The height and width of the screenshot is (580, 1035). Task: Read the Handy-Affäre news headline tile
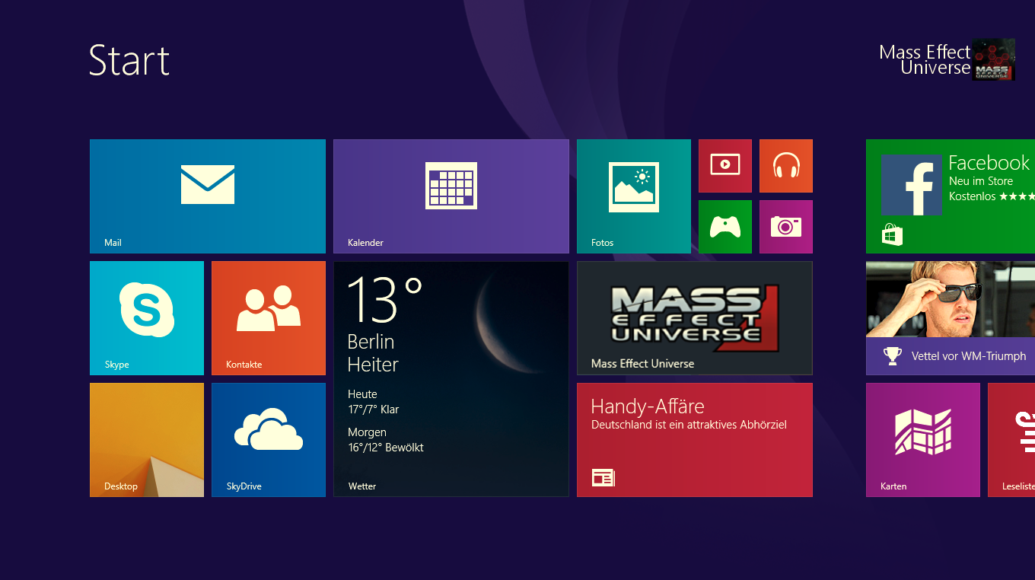[694, 439]
